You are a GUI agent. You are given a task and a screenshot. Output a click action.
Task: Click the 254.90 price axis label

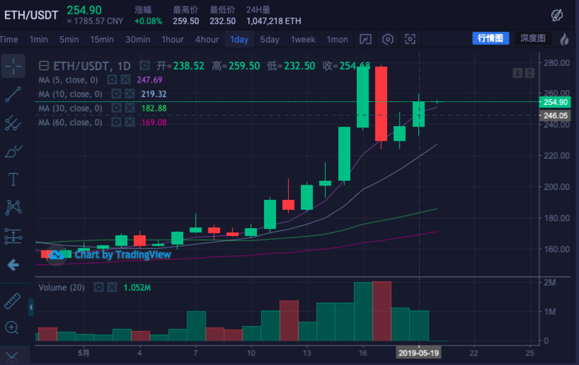pos(555,102)
